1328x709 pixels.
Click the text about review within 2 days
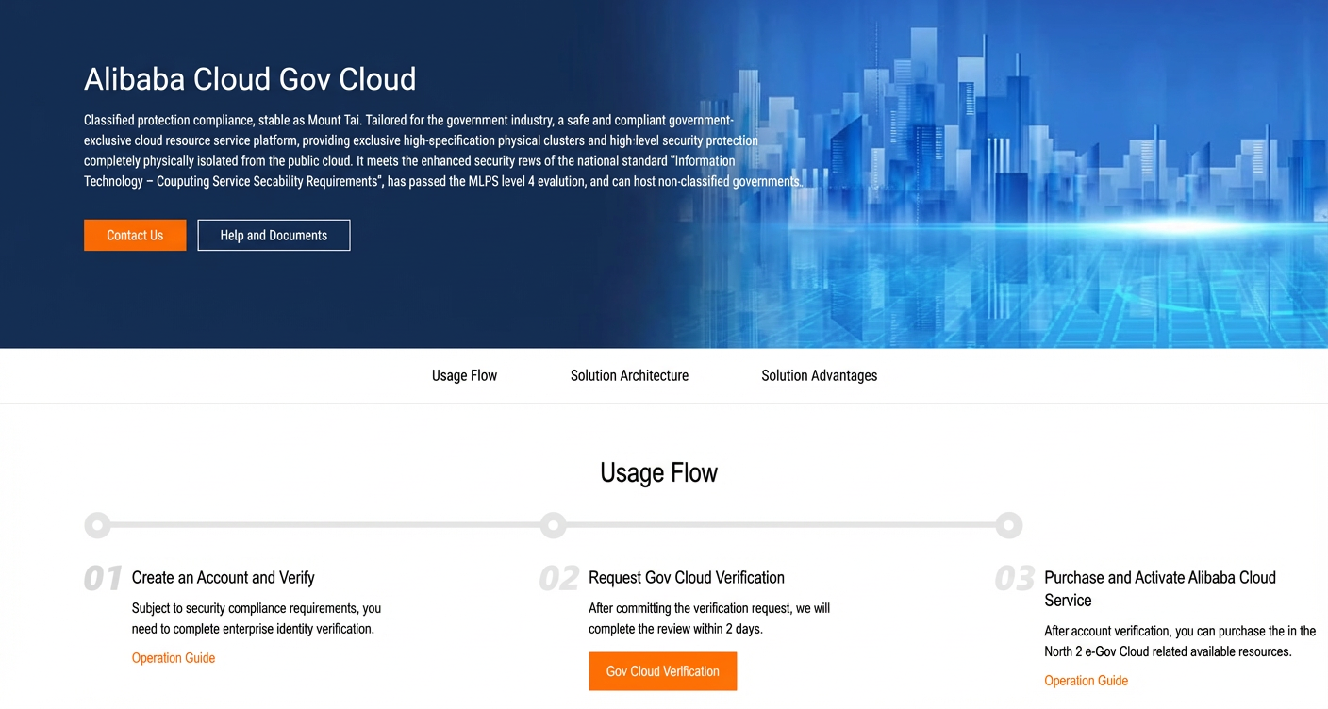click(709, 618)
